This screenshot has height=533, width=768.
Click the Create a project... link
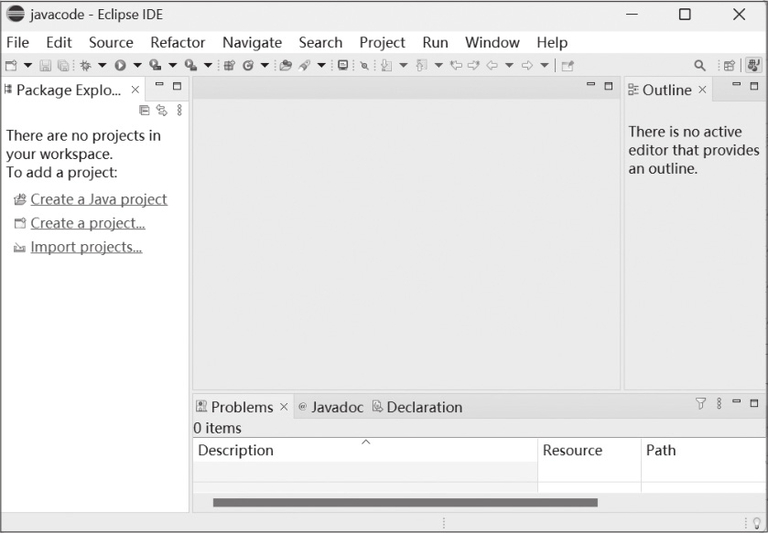click(88, 223)
